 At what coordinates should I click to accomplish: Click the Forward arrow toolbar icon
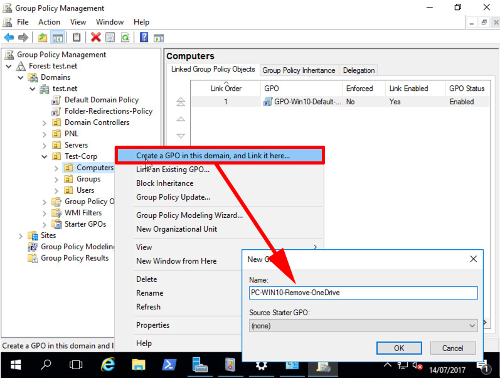point(23,38)
